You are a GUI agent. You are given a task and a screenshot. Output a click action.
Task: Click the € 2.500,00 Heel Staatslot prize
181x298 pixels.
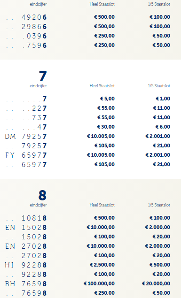pos(102,265)
